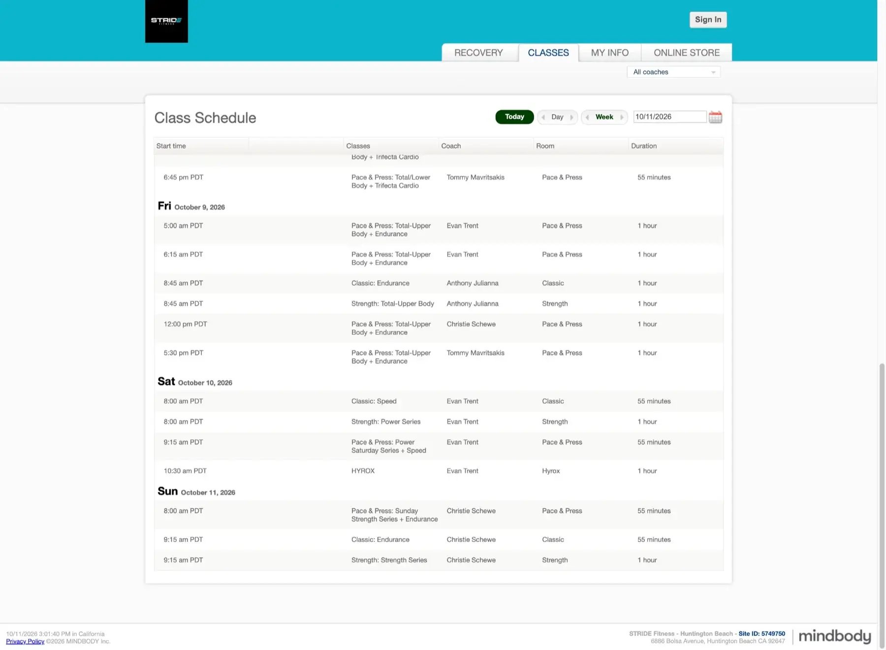The width and height of the screenshot is (886, 650).
Task: Click the Friday 6:15 am PDT time cell
Action: pyautogui.click(x=183, y=255)
